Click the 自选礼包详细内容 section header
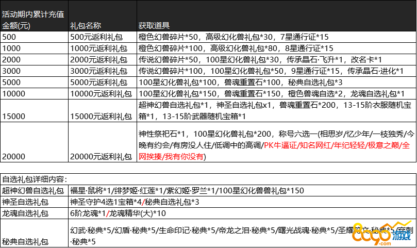Screen dimensions: 417x248 click(35, 179)
